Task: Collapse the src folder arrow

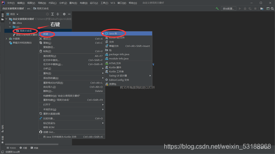Action: (x=10, y=27)
